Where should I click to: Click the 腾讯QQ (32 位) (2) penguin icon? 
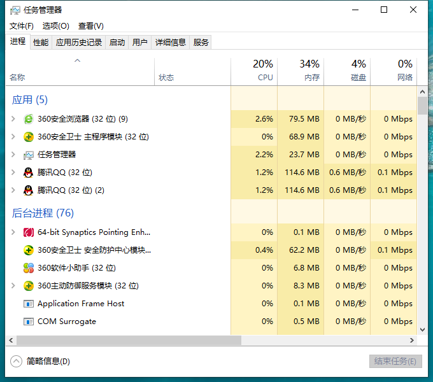[29, 190]
